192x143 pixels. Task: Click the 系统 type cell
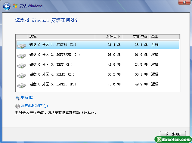155,45
